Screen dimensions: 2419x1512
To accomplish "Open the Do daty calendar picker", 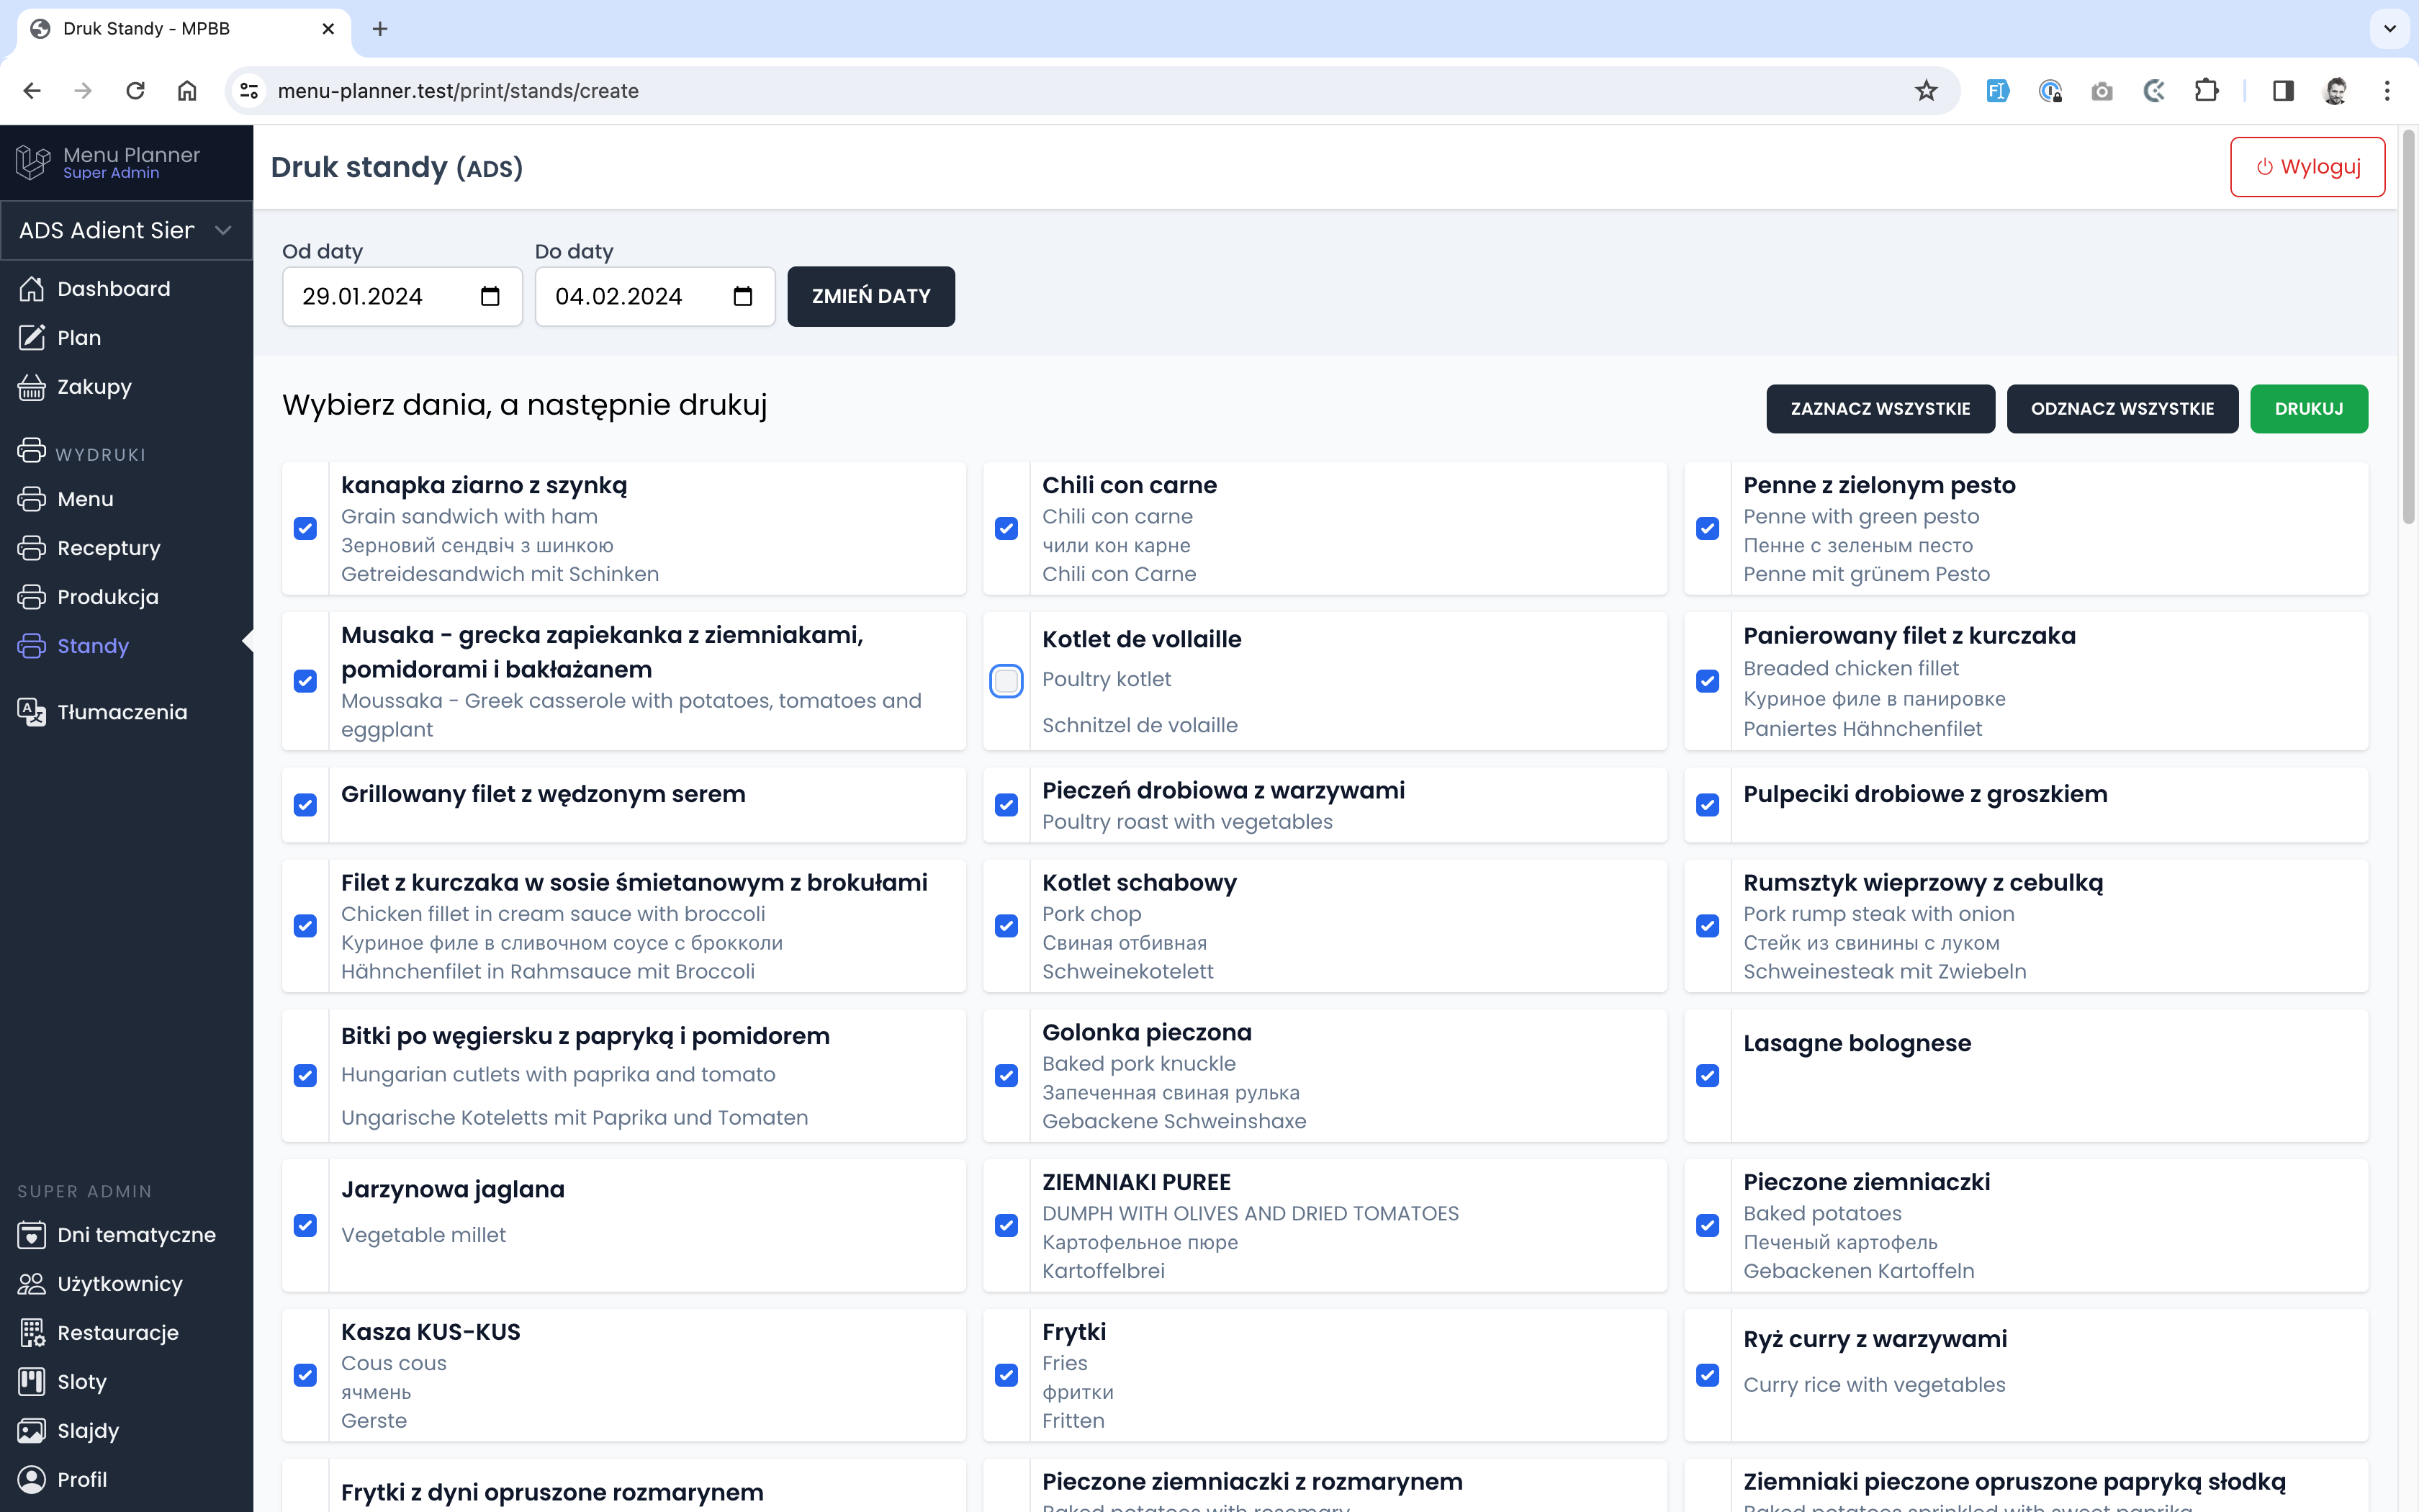I will pyautogui.click(x=743, y=297).
